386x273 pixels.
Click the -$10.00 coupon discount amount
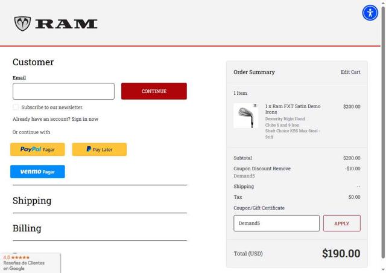pos(352,169)
